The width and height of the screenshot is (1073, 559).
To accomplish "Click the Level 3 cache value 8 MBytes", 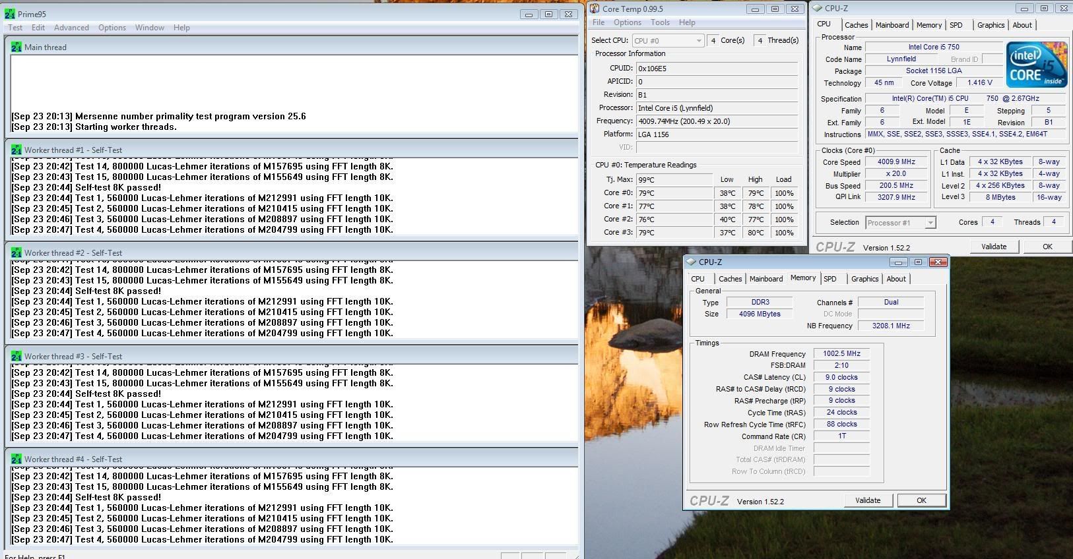I will tap(1000, 197).
